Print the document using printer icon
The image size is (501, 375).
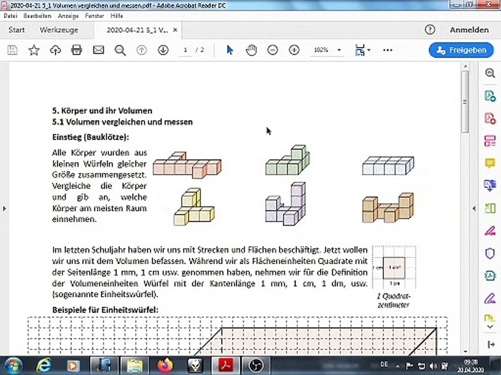point(77,50)
